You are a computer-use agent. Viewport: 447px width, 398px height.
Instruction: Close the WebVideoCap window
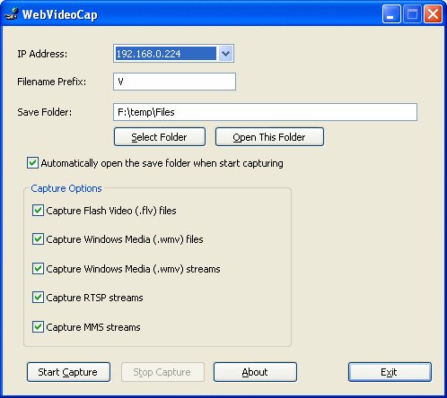click(x=433, y=14)
